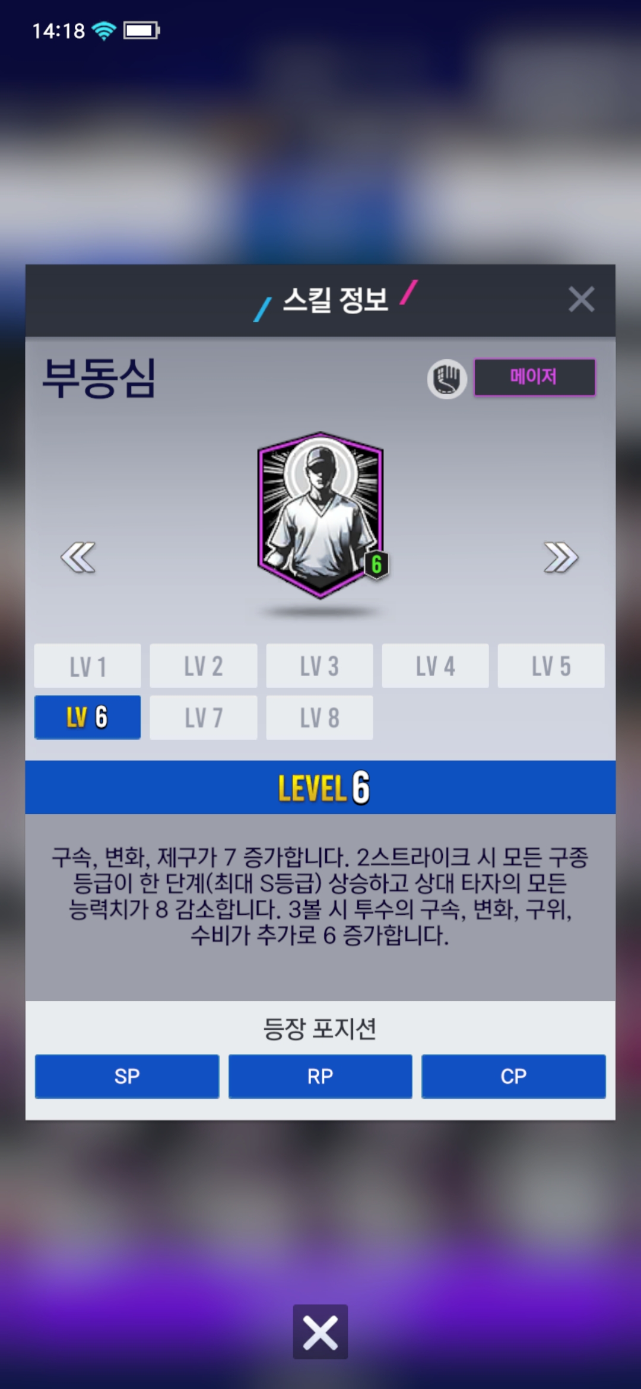Select the LV 8 tab
The image size is (641, 1389).
pos(319,718)
